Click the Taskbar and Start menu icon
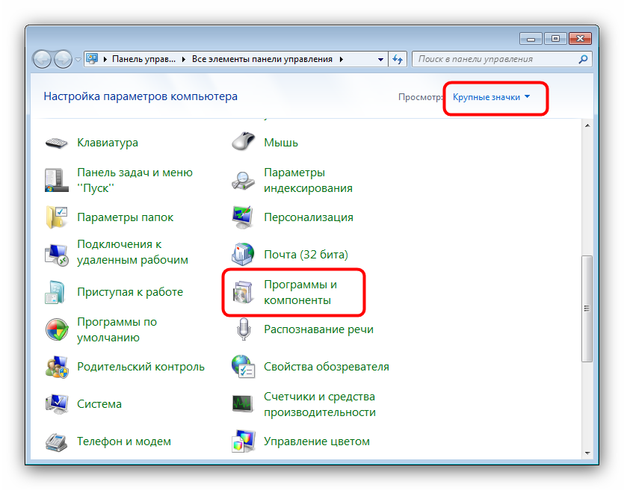Image resolution: width=624 pixels, height=490 pixels. [x=56, y=180]
